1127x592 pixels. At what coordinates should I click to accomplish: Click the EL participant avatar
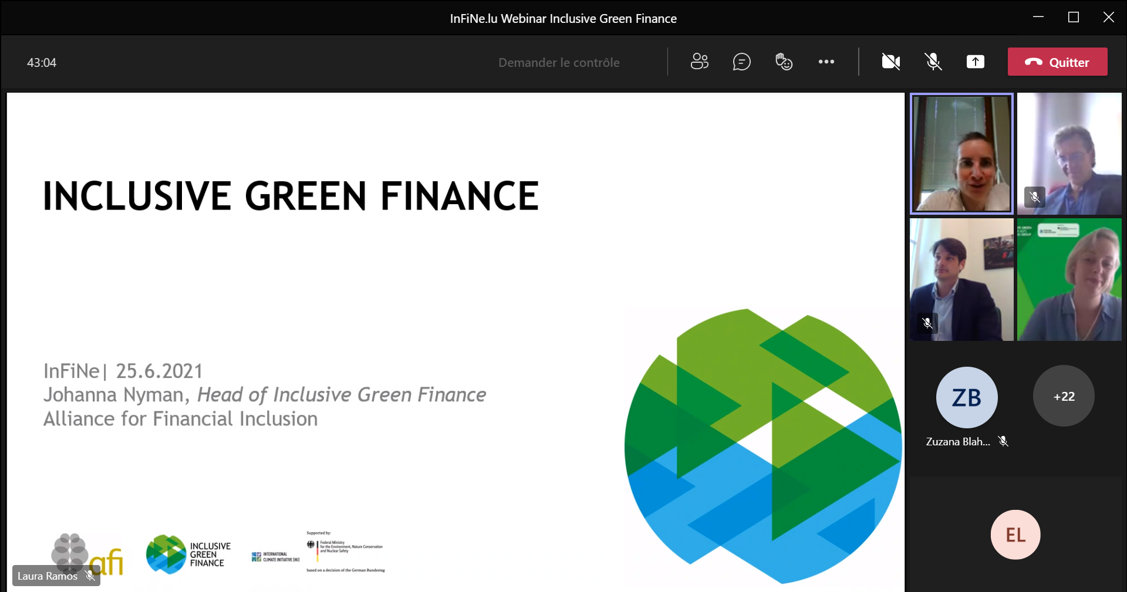coord(1015,534)
